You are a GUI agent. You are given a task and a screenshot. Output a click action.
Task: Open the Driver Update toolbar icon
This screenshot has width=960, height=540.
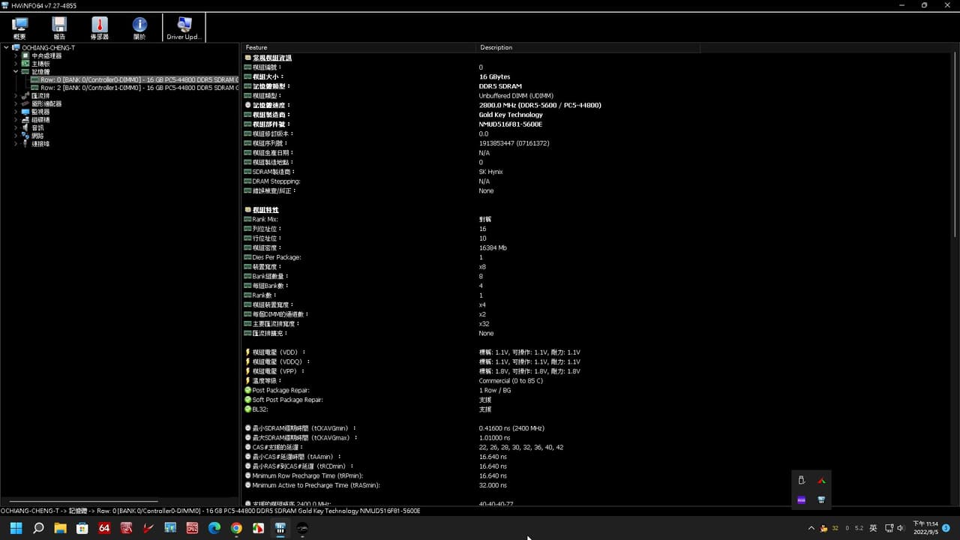184,28
